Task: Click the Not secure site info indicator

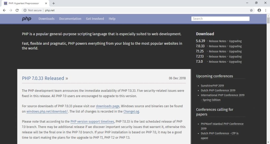Action: (x=32, y=10)
